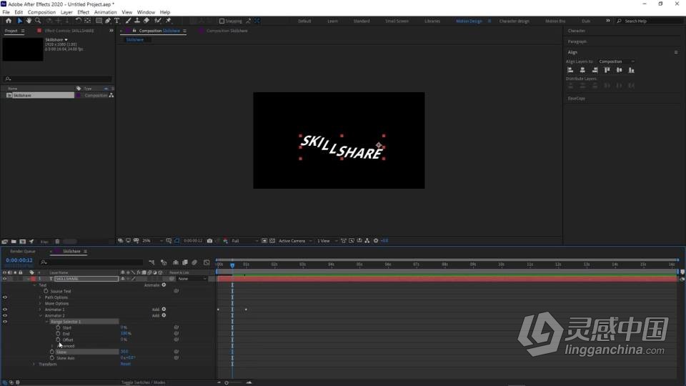Toggle stopwatch for End property
Viewport: 686px width, 386px height.
(x=58, y=334)
